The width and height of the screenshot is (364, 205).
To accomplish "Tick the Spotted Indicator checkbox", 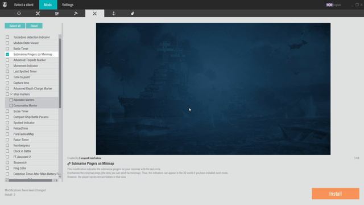I will click(x=7, y=123).
